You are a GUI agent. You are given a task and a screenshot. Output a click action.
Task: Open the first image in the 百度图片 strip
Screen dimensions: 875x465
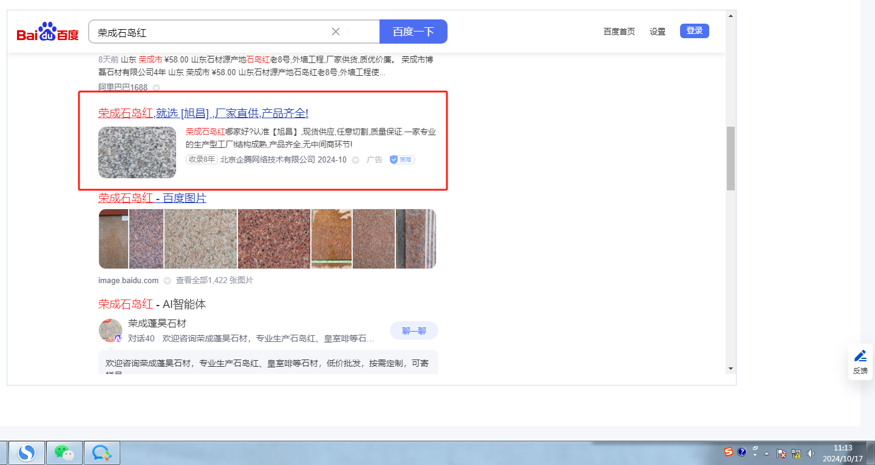114,239
